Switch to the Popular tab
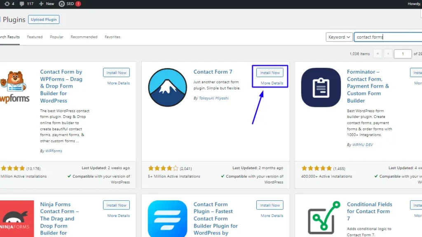Viewport: 422px width, 237px height. tap(56, 37)
